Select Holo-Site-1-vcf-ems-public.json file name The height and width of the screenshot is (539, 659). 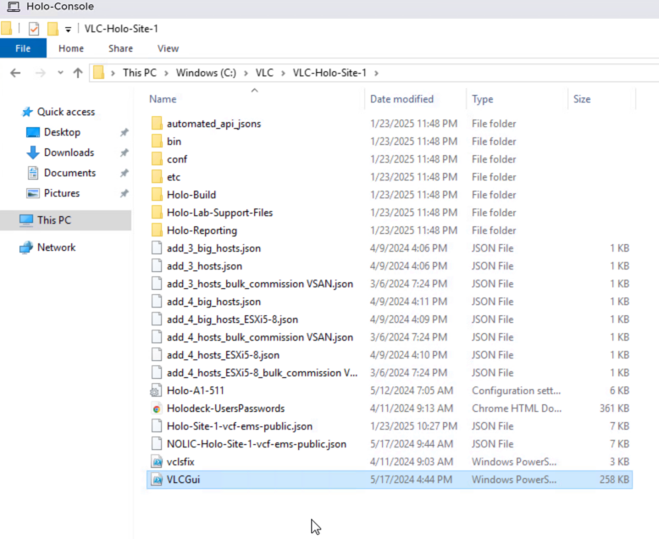(240, 426)
